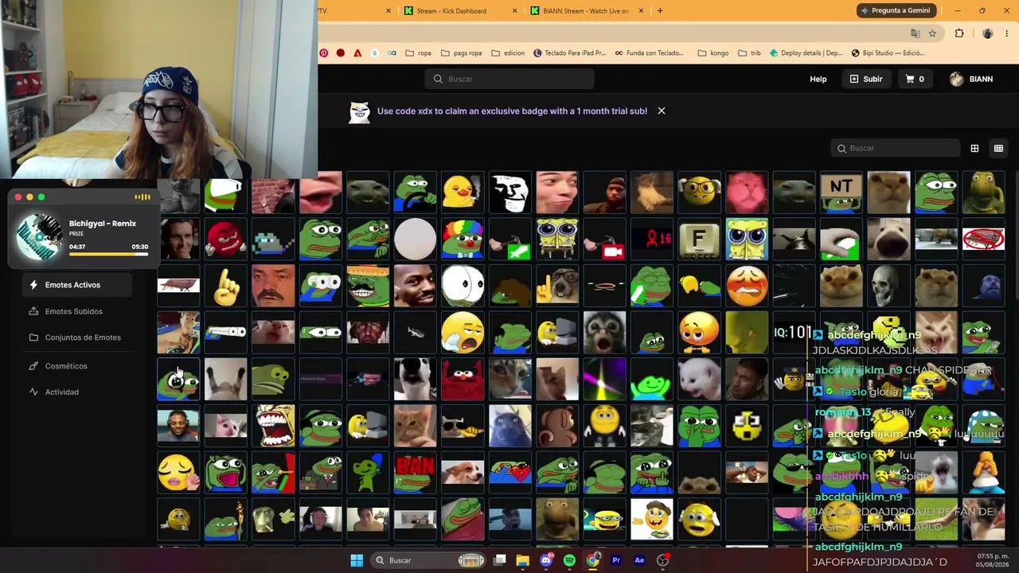Click the Windows Start button
The width and height of the screenshot is (1019, 573).
pos(357,560)
